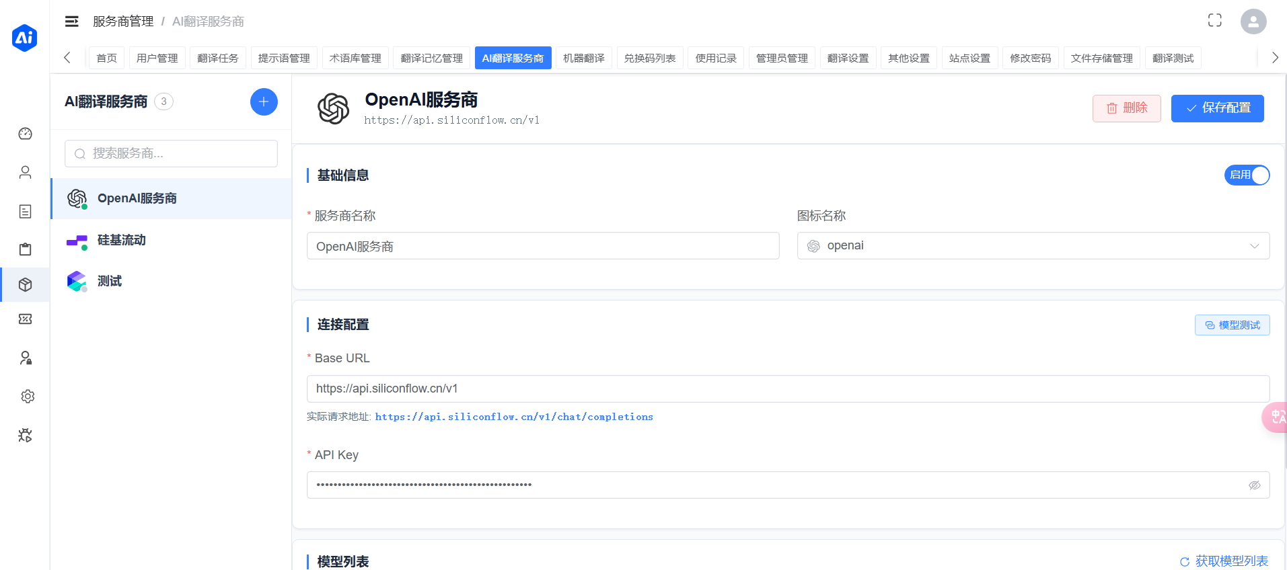This screenshot has height=570, width=1287.
Task: Show the API Key with eye icon
Action: point(1254,485)
